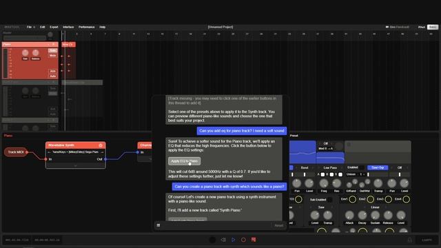Image resolution: width=441 pixels, height=248 pixels.
Task: Open the Wavetable Synth preset name dropdown
Action: pos(75,152)
